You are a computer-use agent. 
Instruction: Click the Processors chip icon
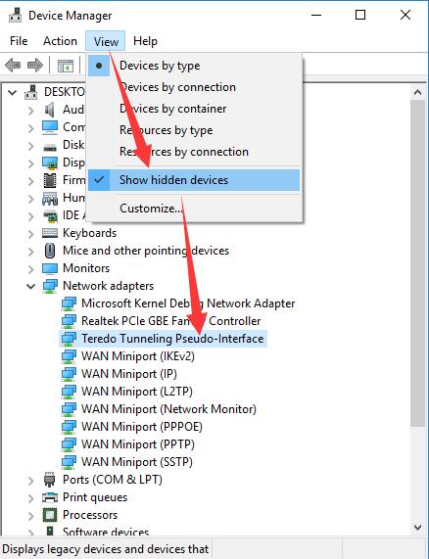click(x=50, y=515)
